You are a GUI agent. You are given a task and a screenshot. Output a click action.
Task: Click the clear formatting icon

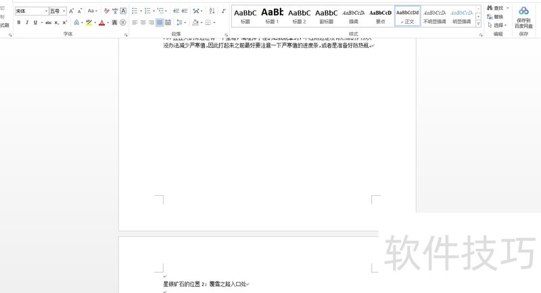(x=106, y=11)
